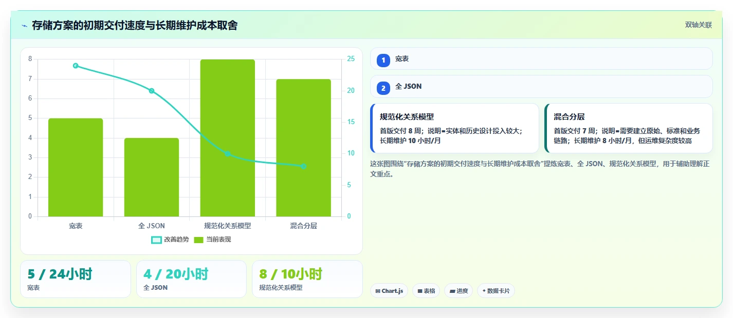The width and height of the screenshot is (733, 318).
Task: Click the number 2 badge for 全 JSON
Action: (x=383, y=88)
